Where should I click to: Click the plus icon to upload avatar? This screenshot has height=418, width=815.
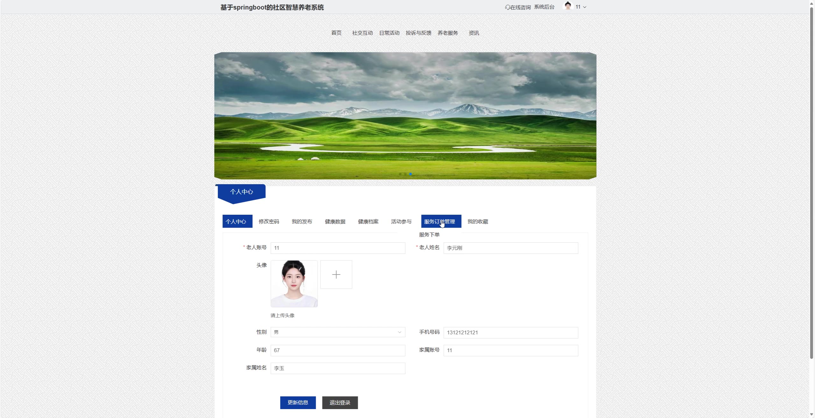336,275
